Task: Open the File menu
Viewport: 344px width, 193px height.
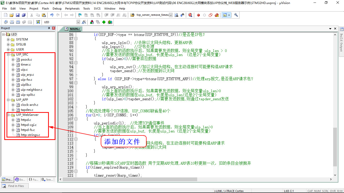Action: tap(5, 9)
